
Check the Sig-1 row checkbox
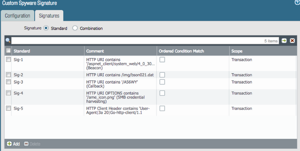[x=8, y=60]
